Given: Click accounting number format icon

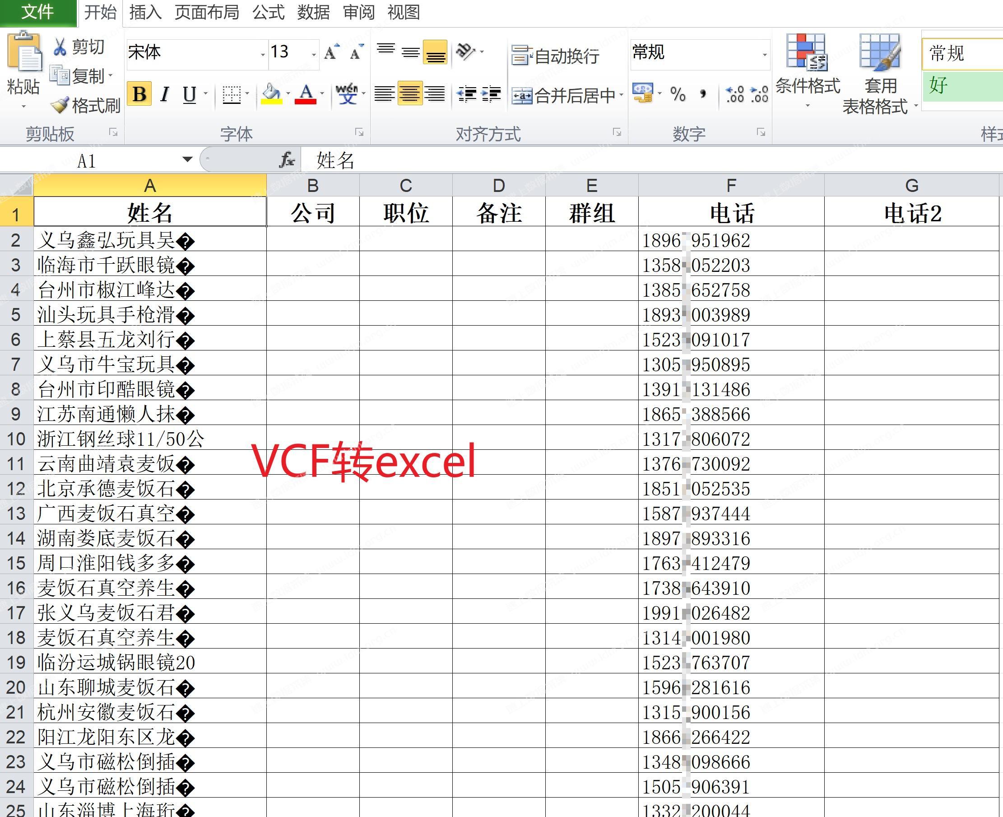Looking at the screenshot, I should tap(643, 93).
